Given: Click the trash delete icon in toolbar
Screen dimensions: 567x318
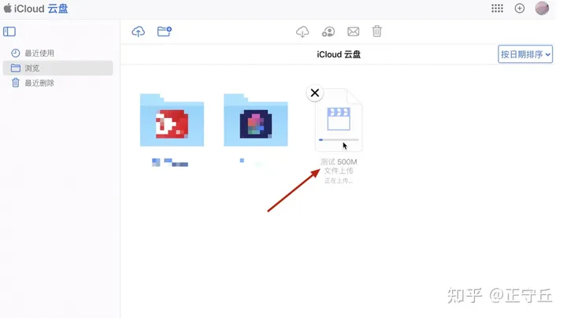Looking at the screenshot, I should coord(376,31).
